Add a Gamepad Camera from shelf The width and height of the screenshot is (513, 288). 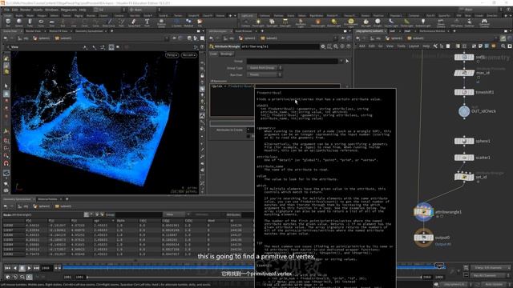[484, 22]
